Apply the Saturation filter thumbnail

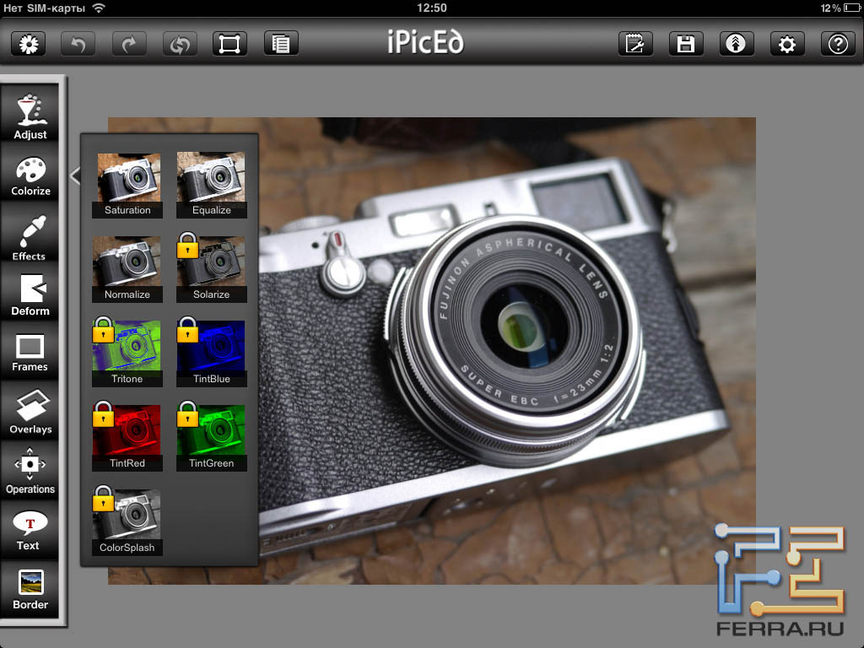(x=127, y=185)
